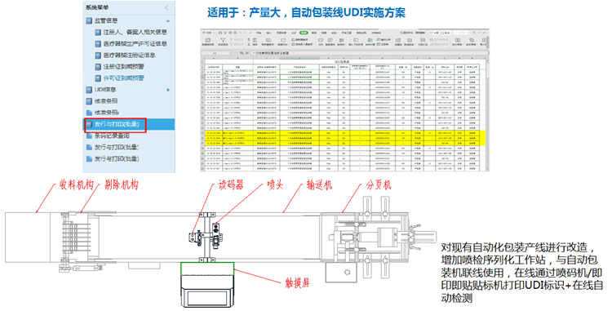The height and width of the screenshot is (311, 612).
Task: Click the pivot table icon in ribbon
Action: click(207, 40)
